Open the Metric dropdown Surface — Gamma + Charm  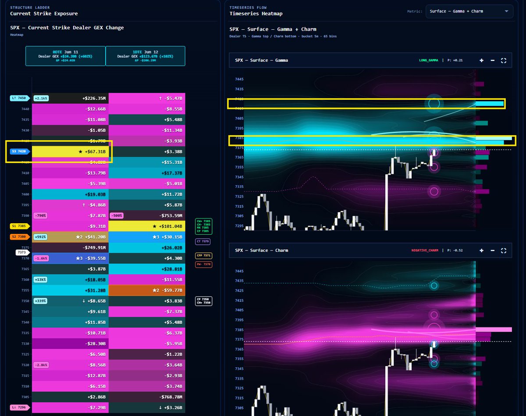coord(469,11)
